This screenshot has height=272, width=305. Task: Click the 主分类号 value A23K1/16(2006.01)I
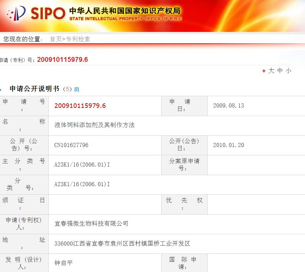tap(82, 165)
